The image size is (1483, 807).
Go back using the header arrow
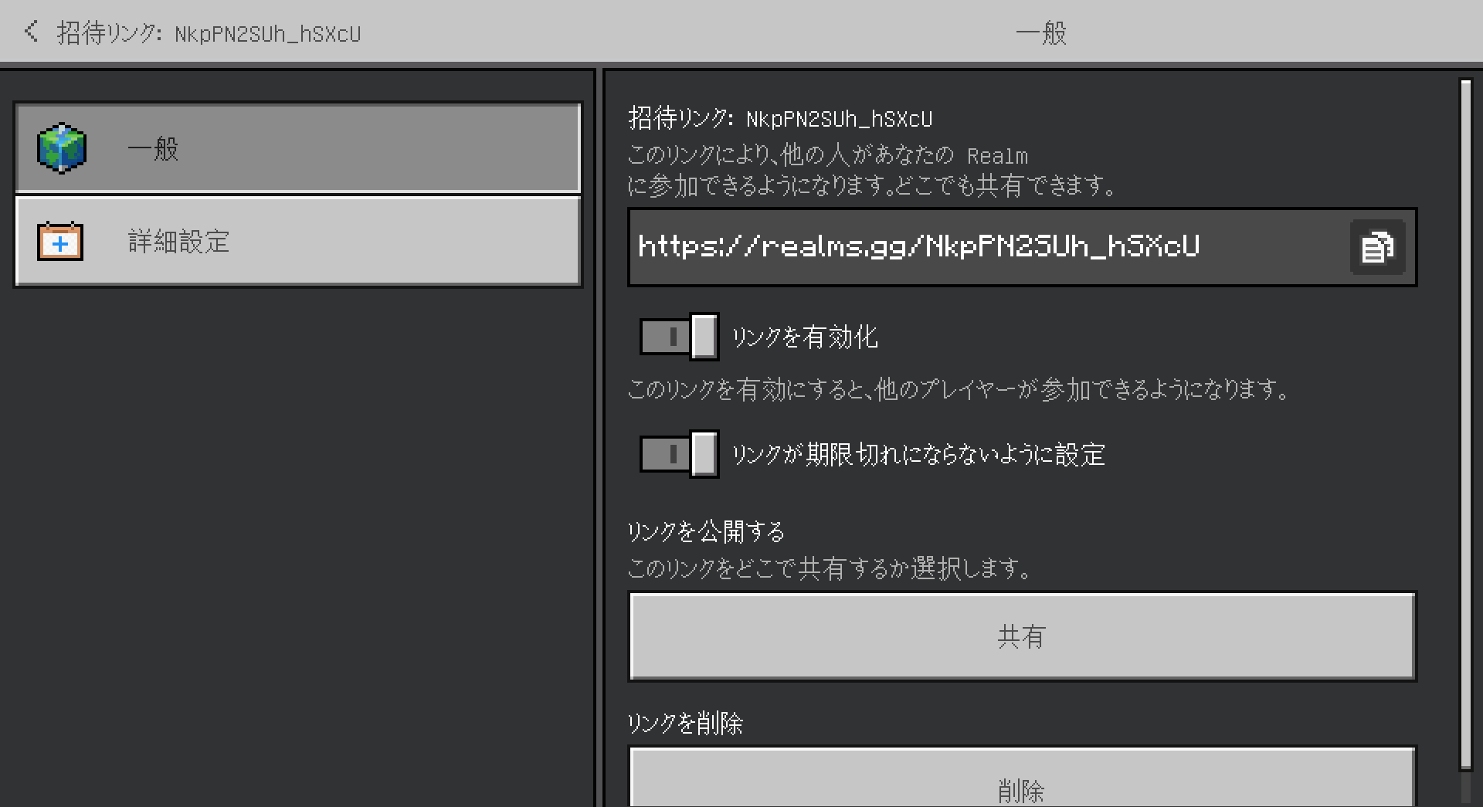click(31, 32)
